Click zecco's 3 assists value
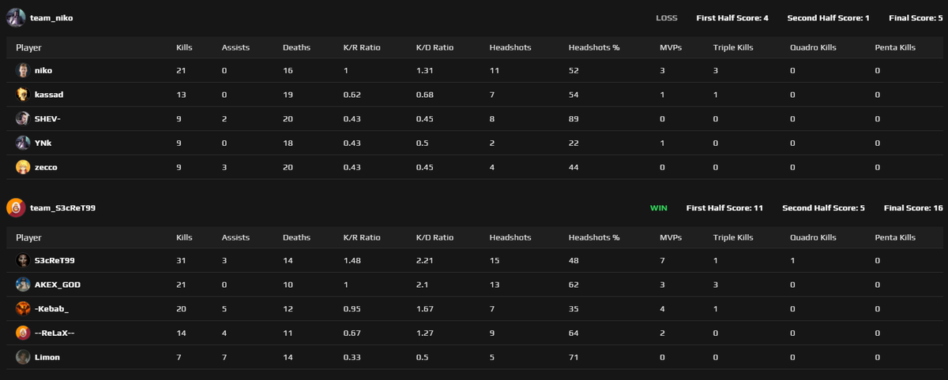The width and height of the screenshot is (948, 380). (x=224, y=167)
